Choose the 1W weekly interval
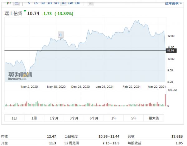This screenshot has height=146, width=187. (70, 3)
